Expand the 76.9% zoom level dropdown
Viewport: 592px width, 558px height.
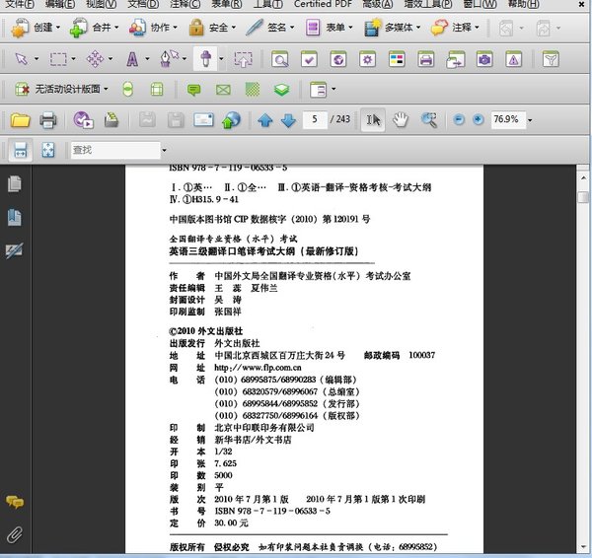530,120
